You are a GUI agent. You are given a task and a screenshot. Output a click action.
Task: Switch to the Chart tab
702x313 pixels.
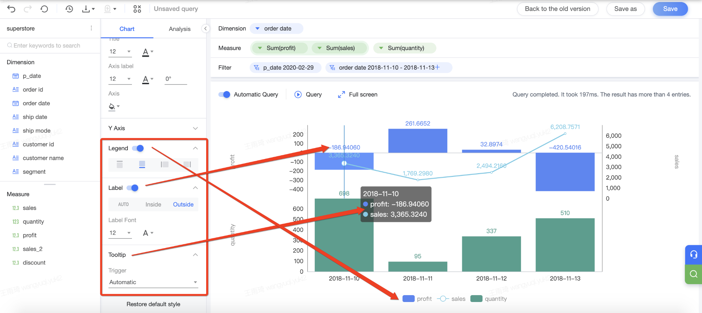coord(127,29)
